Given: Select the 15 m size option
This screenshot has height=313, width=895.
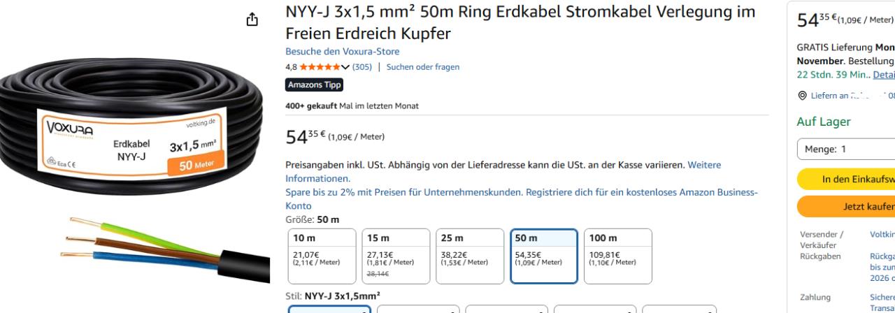Looking at the screenshot, I should tap(396, 256).
